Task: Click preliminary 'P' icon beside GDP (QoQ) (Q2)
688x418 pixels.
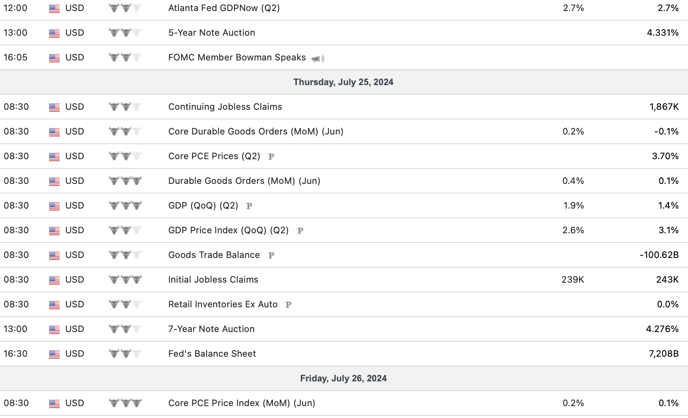Action: pos(249,206)
